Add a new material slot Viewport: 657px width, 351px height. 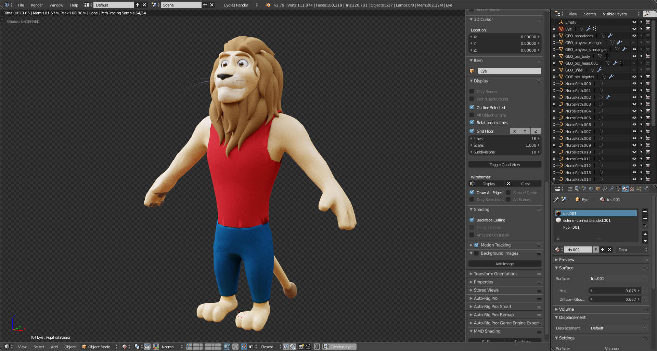click(645, 212)
